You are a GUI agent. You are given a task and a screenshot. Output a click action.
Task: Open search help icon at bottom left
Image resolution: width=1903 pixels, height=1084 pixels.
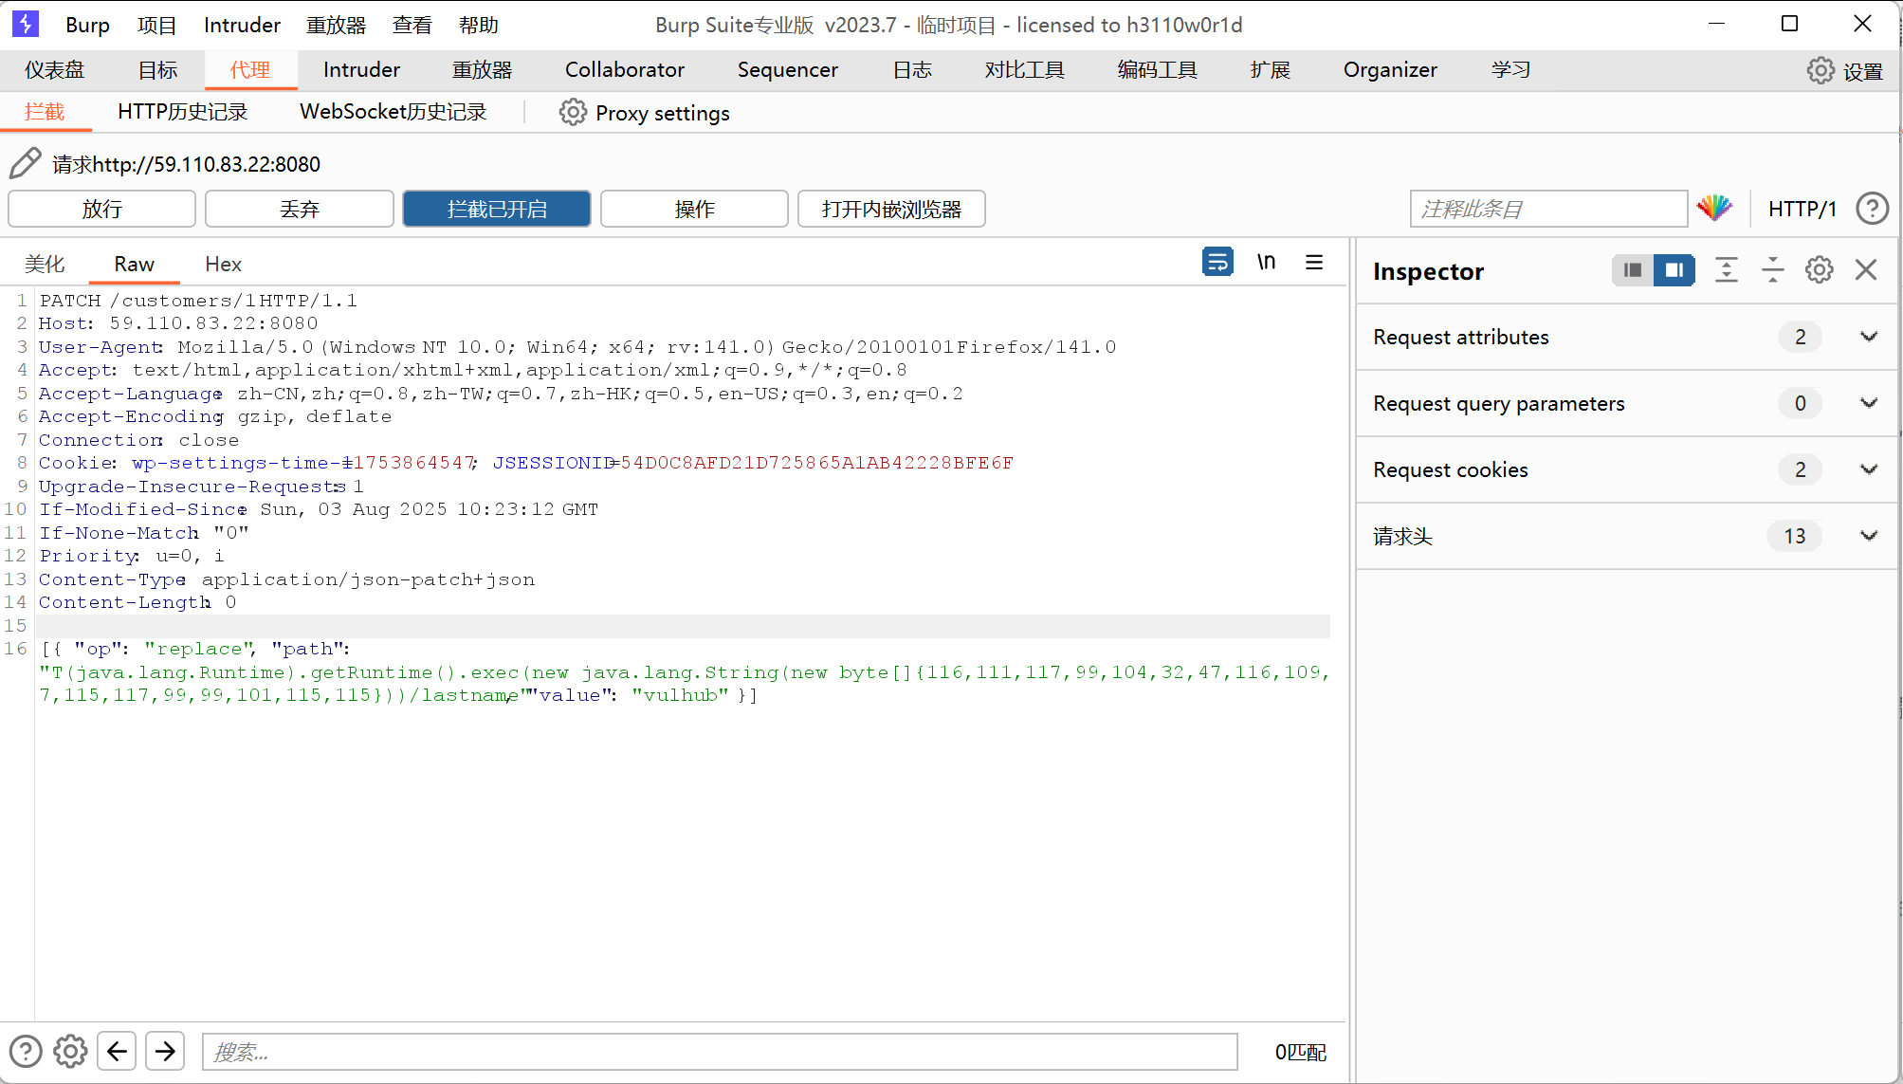(26, 1051)
